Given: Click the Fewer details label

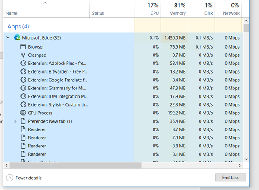Looking at the screenshot, I should pyautogui.click(x=28, y=178).
